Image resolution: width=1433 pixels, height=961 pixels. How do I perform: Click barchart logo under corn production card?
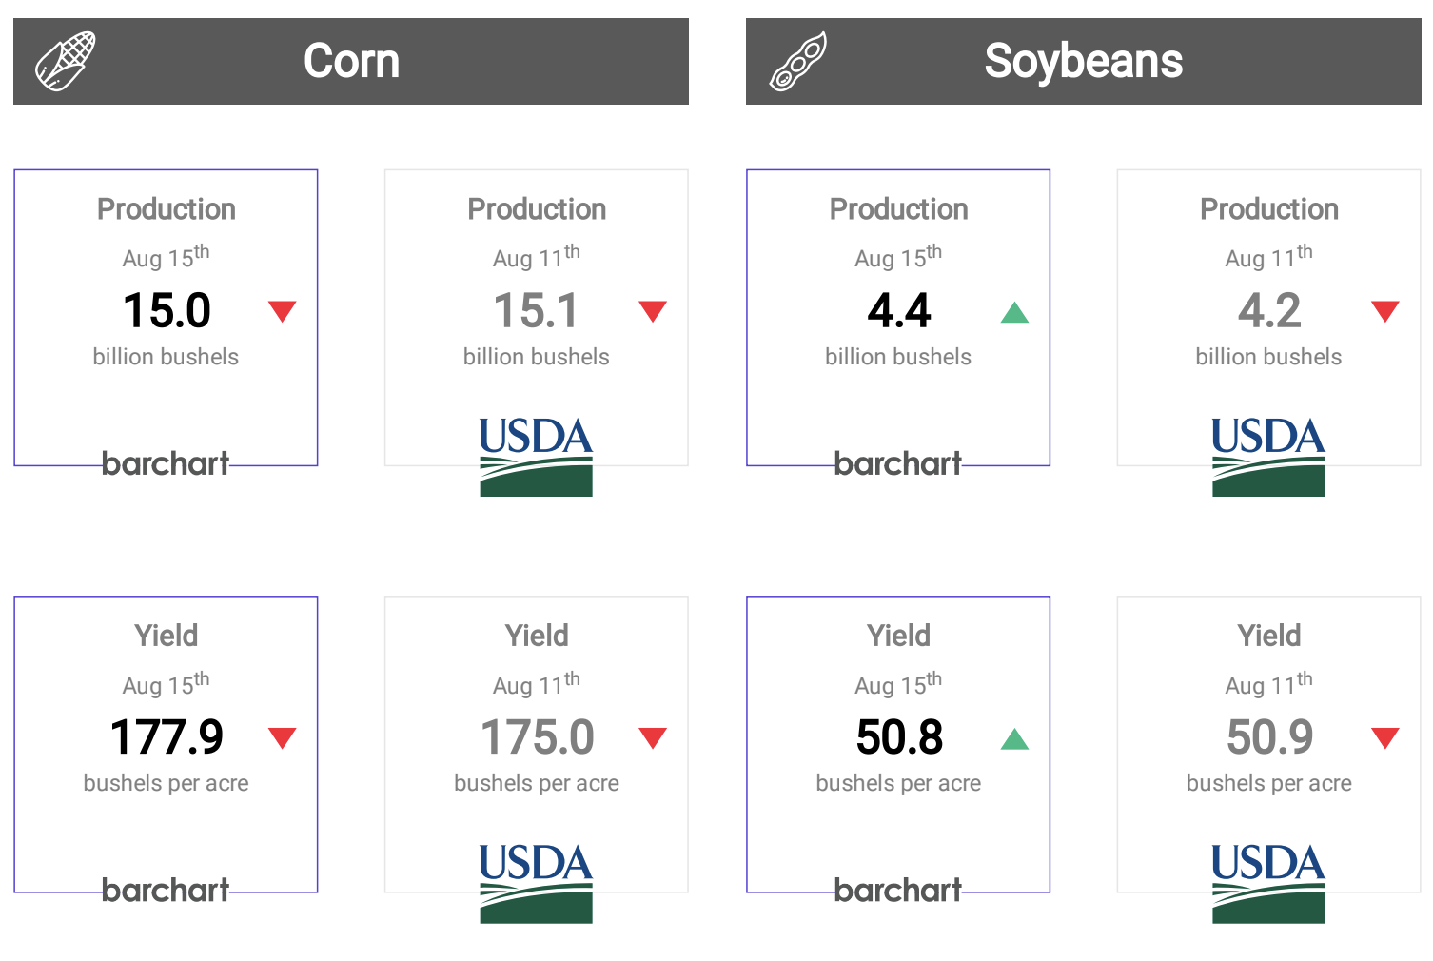click(x=166, y=463)
